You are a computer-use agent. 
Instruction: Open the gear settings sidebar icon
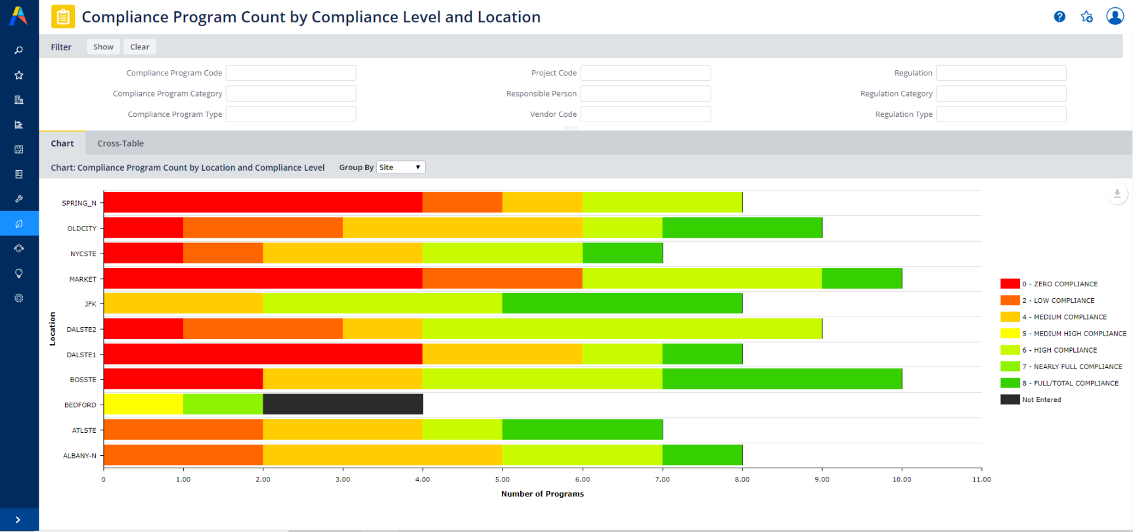19,298
